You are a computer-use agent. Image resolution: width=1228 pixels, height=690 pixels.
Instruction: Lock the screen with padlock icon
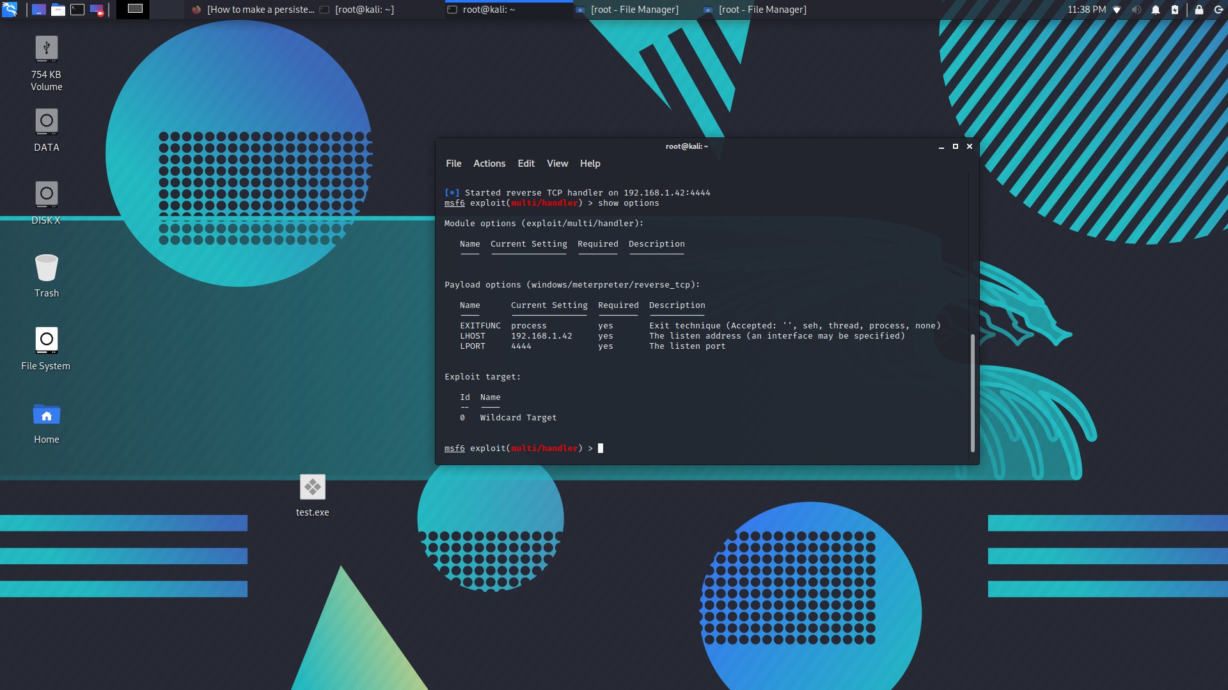[1199, 10]
